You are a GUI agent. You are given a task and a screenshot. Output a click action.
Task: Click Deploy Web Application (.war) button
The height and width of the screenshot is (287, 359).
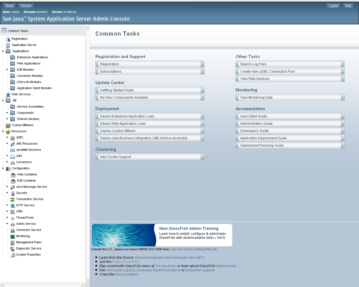pos(150,123)
